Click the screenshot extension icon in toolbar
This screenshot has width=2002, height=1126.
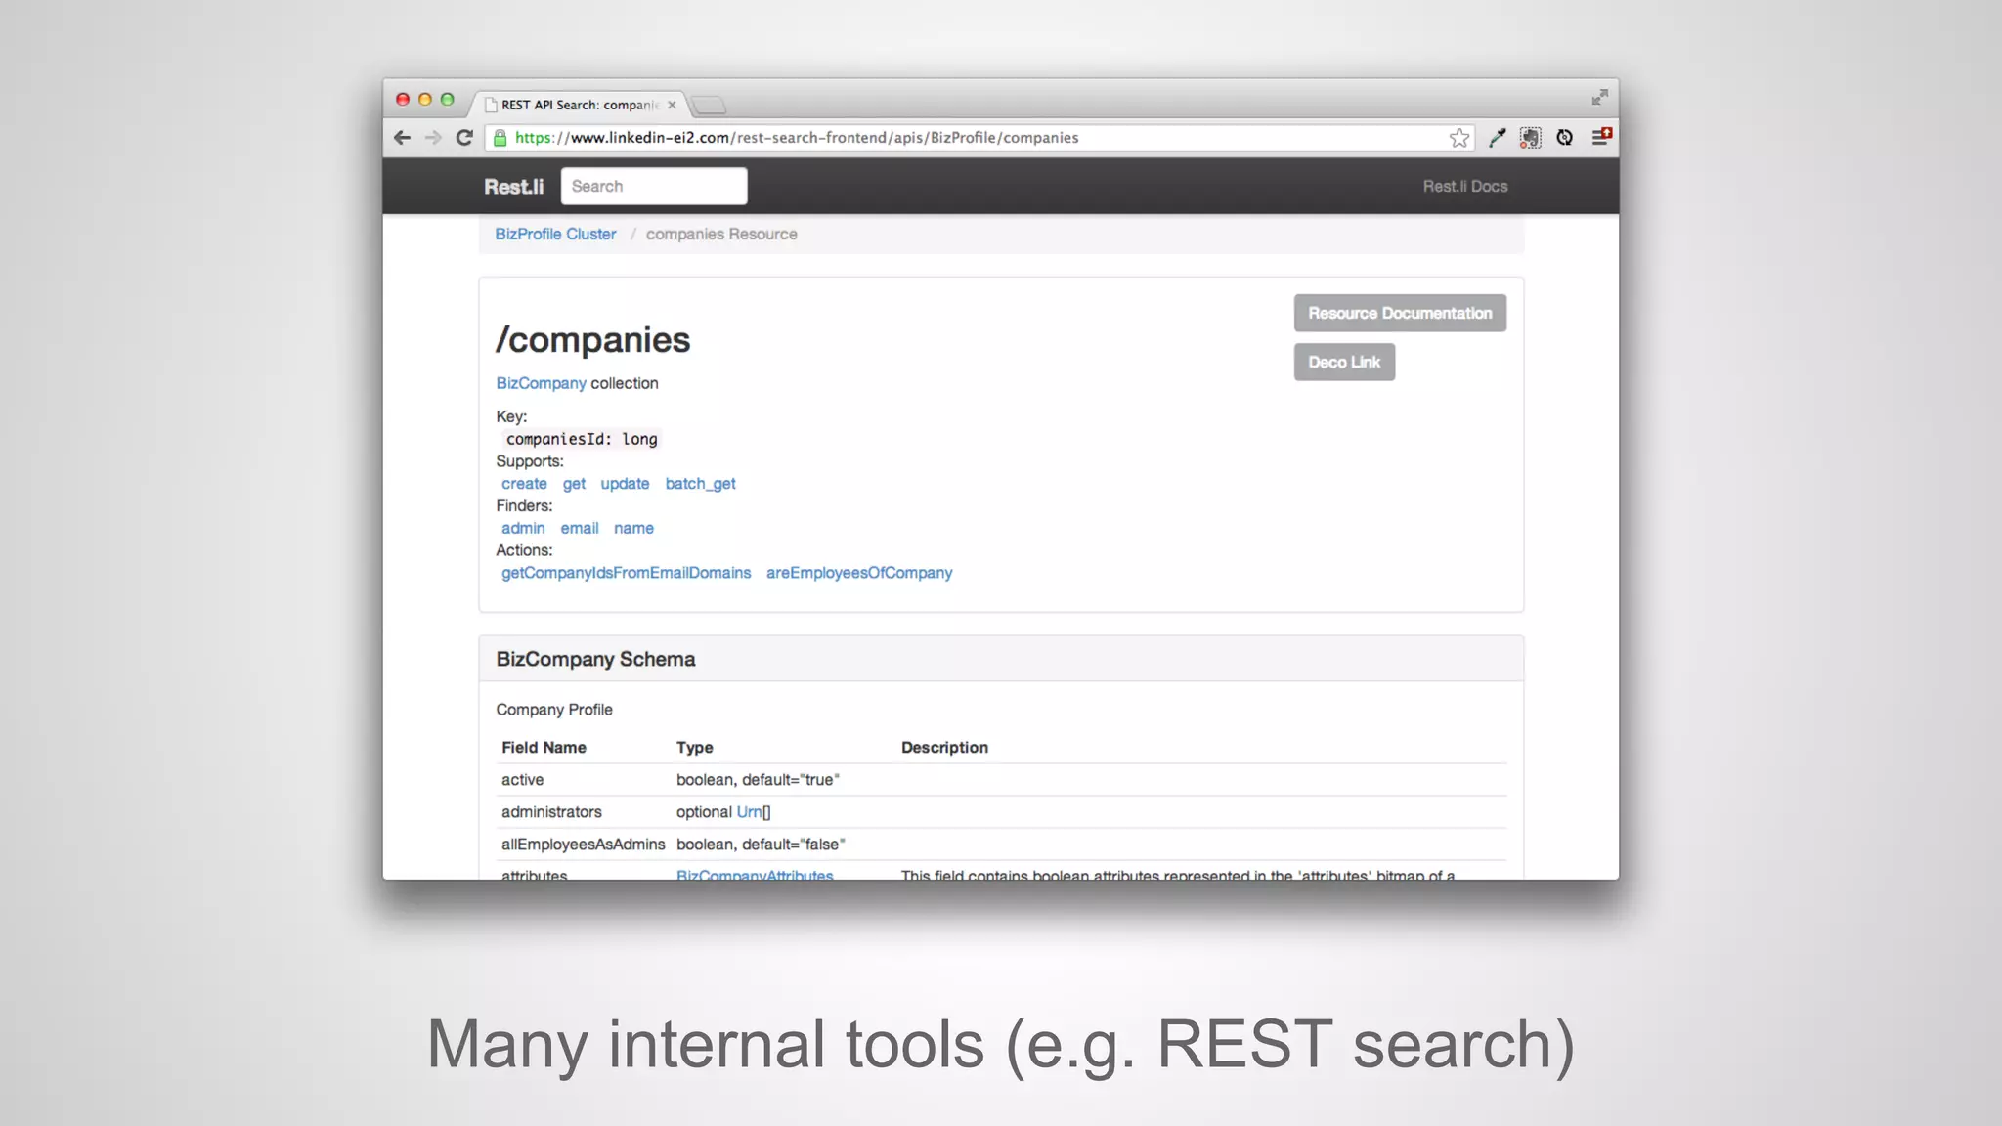pos(1530,138)
